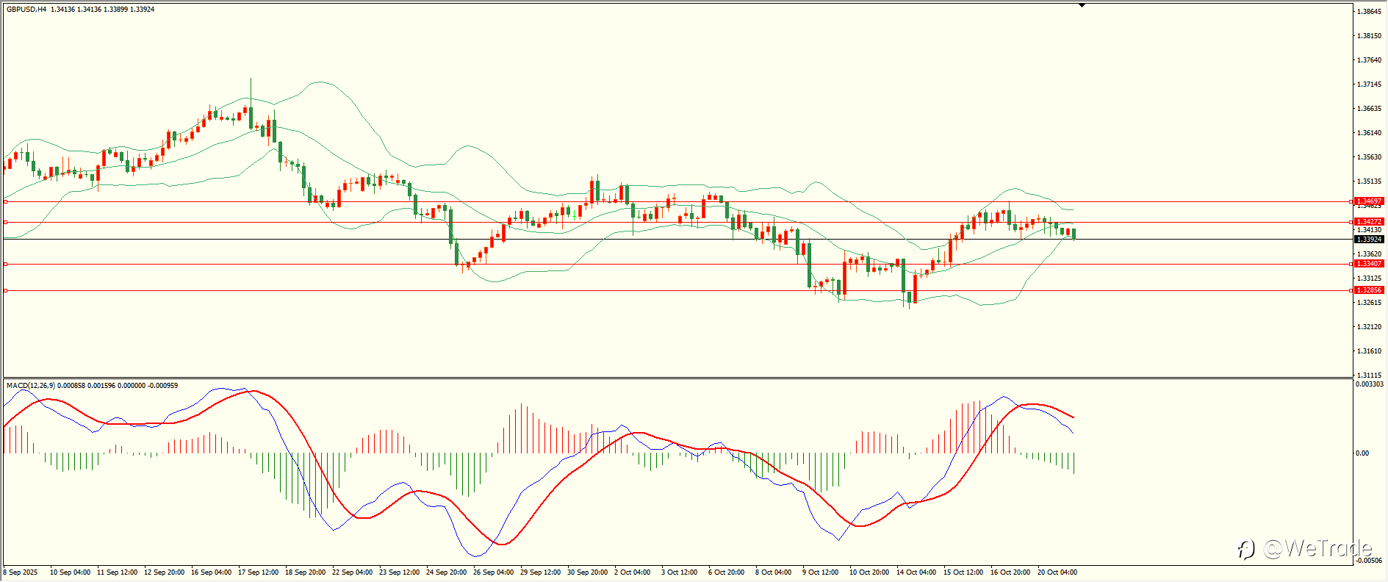
Task: Click the 0.00 MACD zero level label
Action: (1362, 453)
